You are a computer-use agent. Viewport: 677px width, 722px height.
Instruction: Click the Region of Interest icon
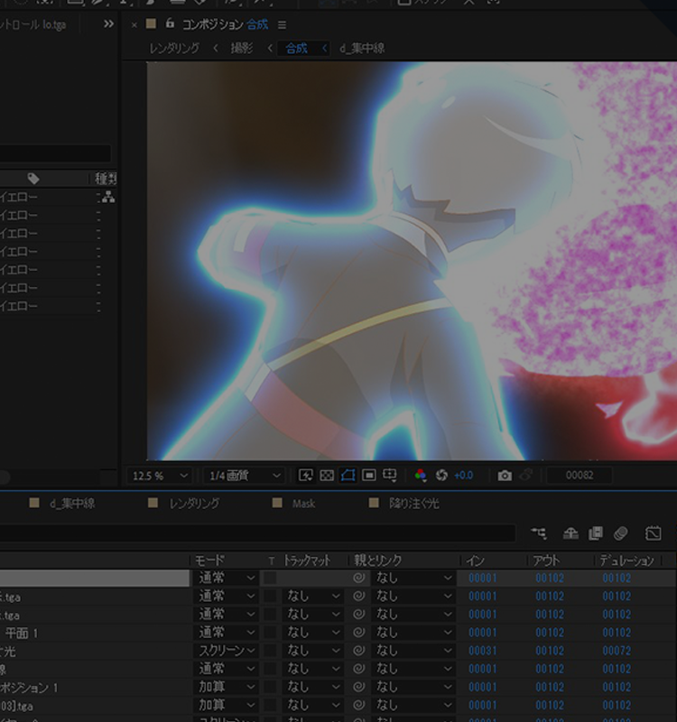pos(369,476)
